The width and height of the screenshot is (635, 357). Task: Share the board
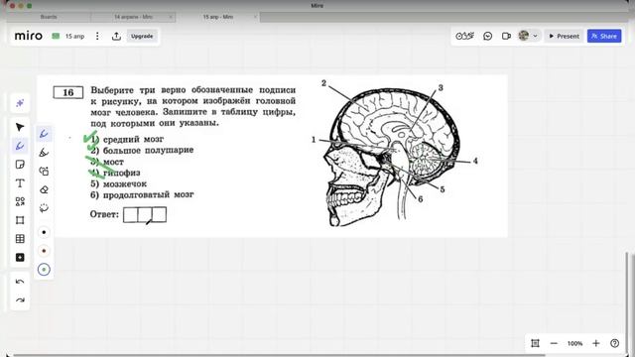click(x=604, y=36)
